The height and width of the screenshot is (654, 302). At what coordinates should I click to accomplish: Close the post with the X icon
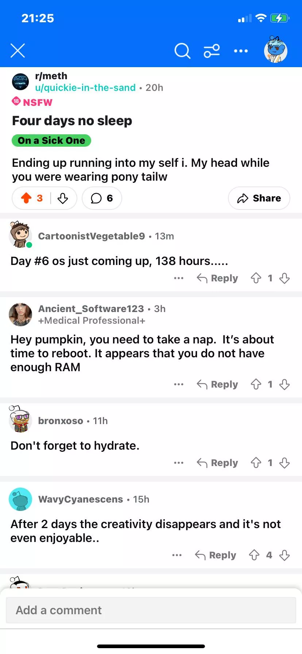pyautogui.click(x=18, y=51)
